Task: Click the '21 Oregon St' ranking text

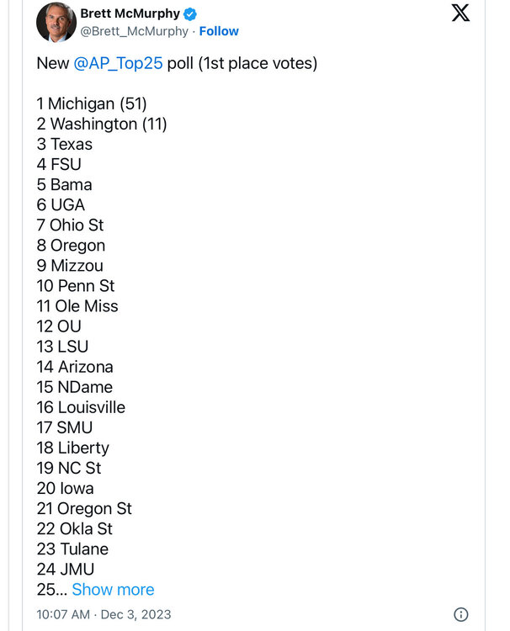Action: pos(84,508)
